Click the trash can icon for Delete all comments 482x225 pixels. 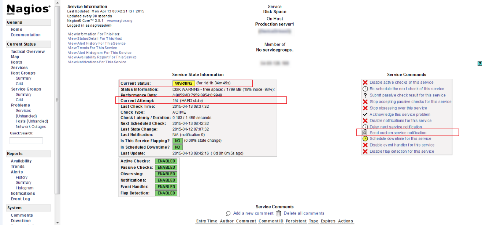coord(278,213)
